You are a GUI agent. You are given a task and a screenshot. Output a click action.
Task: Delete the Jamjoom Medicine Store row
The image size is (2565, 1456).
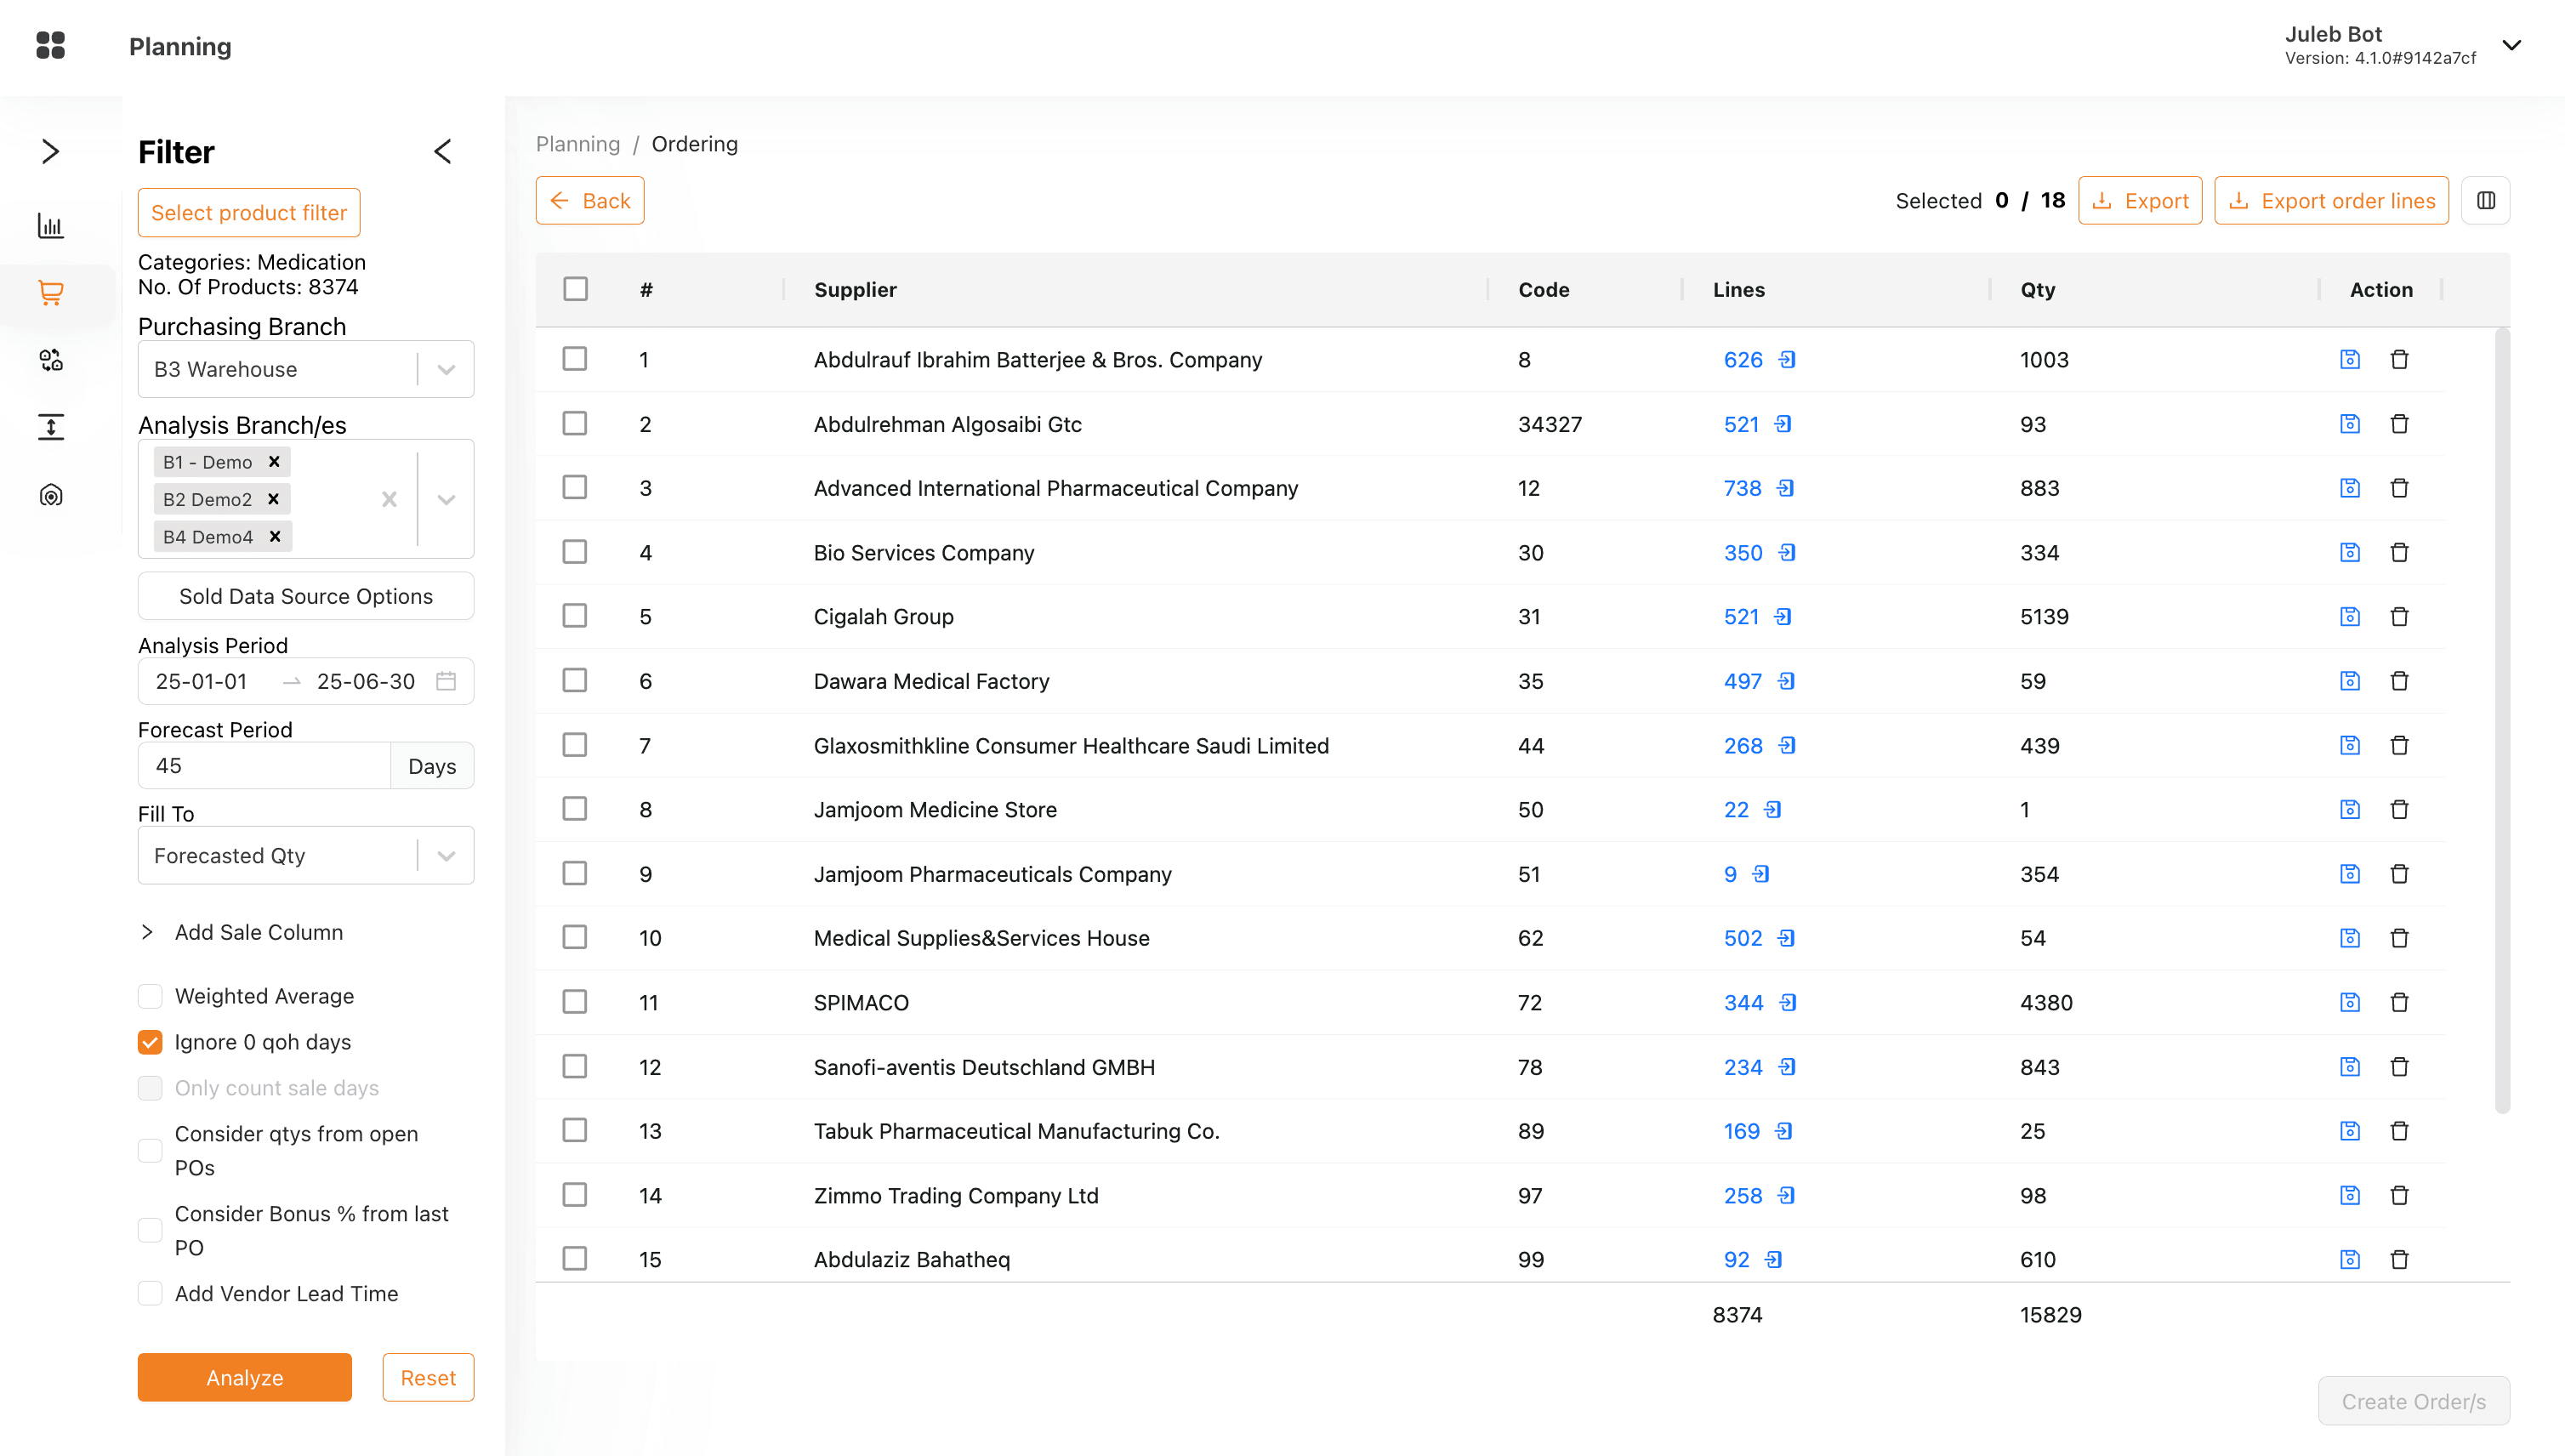[2399, 809]
